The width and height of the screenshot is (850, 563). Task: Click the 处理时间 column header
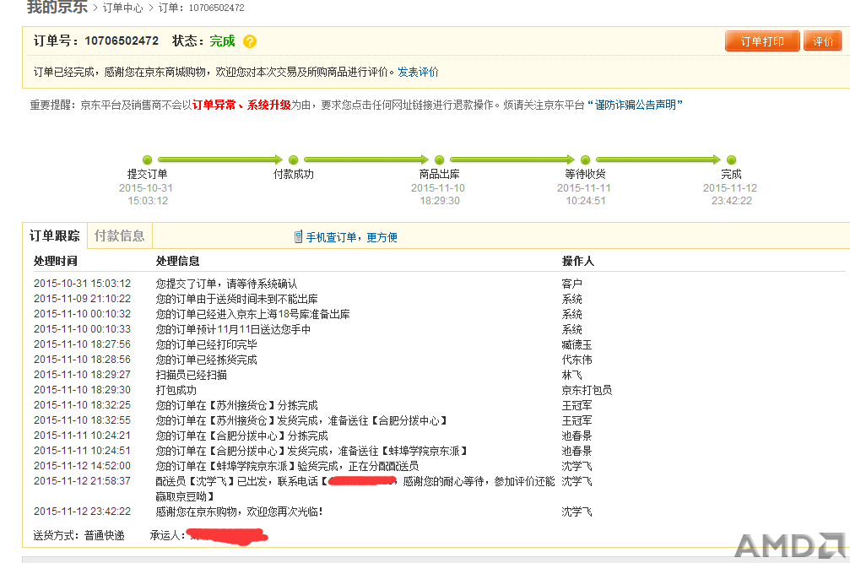[x=56, y=261]
